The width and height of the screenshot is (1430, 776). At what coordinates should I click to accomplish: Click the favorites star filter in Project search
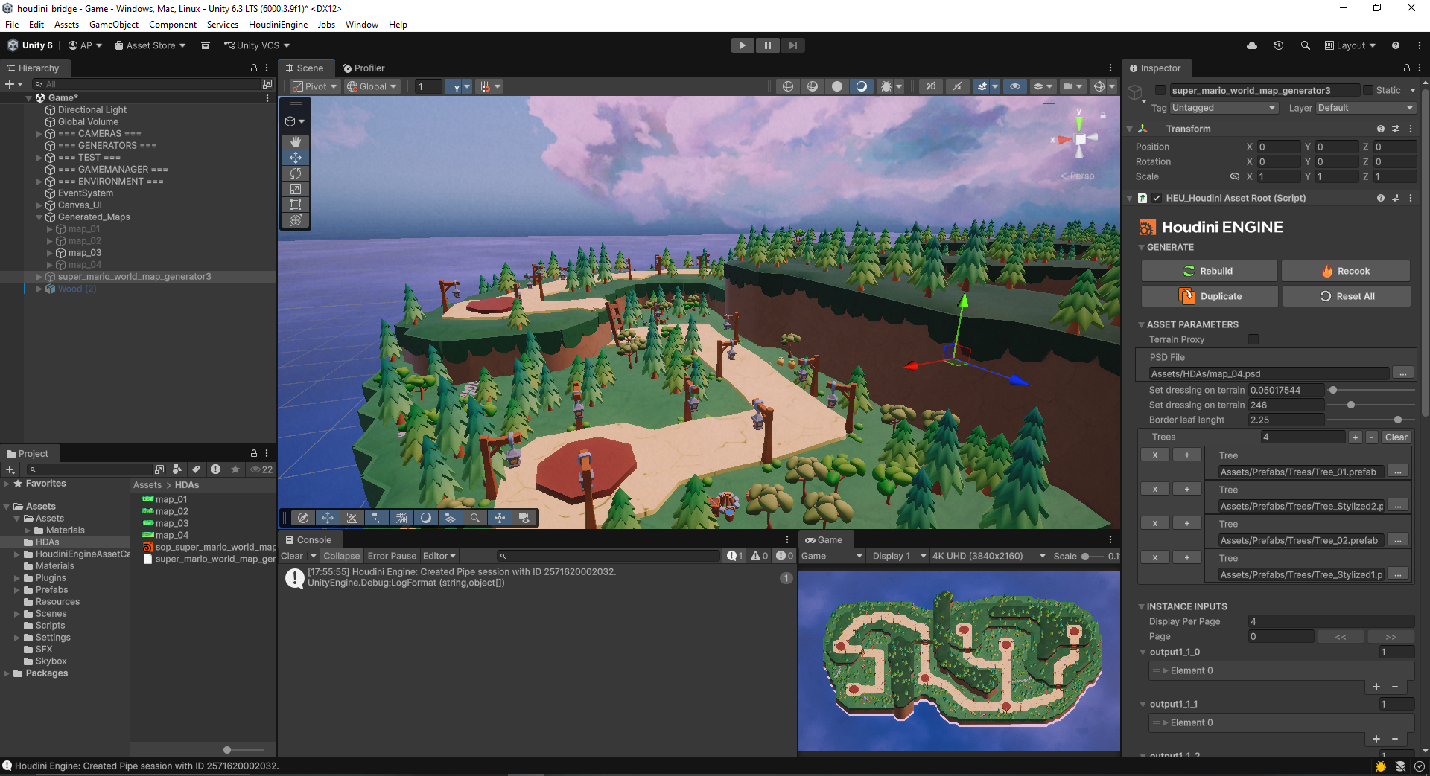point(235,469)
